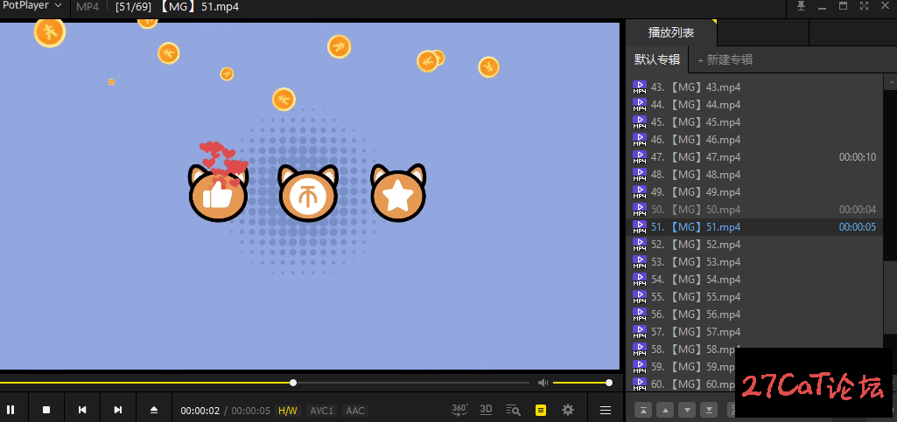This screenshot has width=897, height=422.
Task: Pin the window on top
Action: coord(801,6)
